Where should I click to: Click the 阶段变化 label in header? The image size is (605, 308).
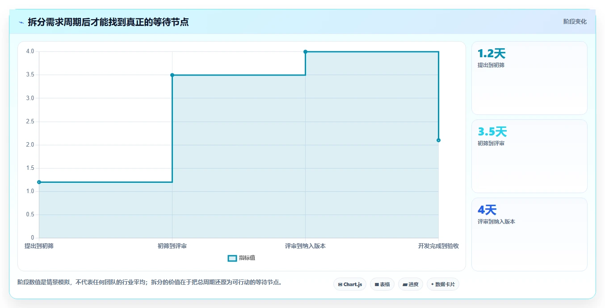tap(575, 21)
